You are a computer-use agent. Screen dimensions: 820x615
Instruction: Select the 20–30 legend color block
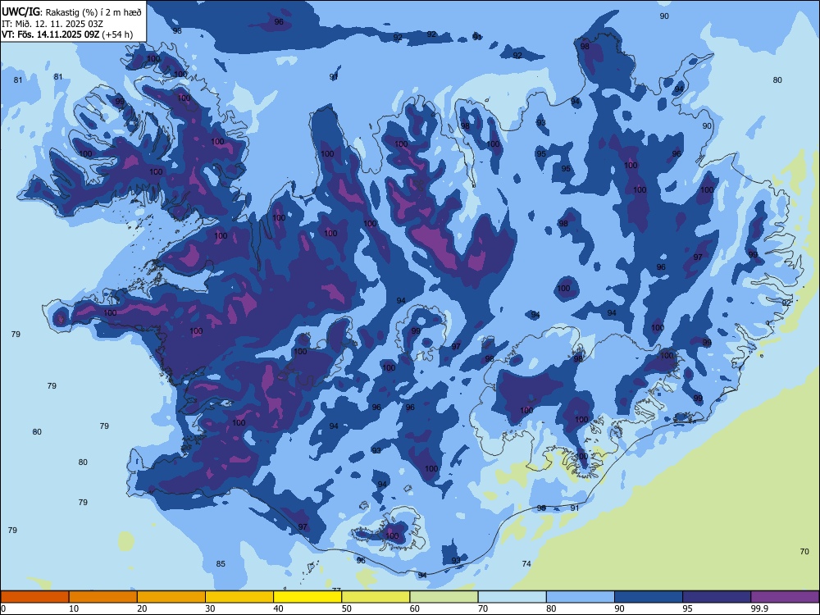point(171,597)
